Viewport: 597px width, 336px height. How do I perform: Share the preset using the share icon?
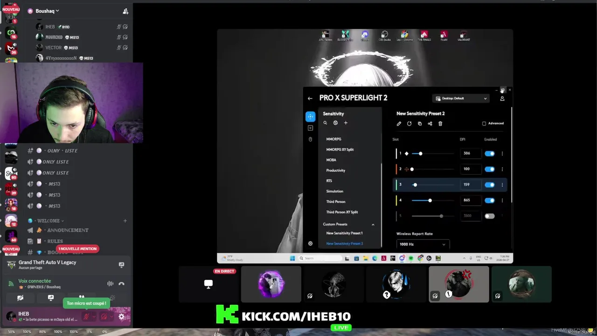point(430,124)
